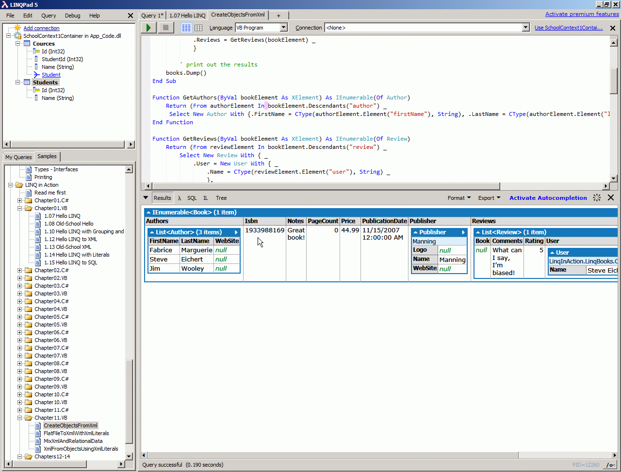621x472 pixels.
Task: Click the Cources table icon
Action: click(27, 44)
